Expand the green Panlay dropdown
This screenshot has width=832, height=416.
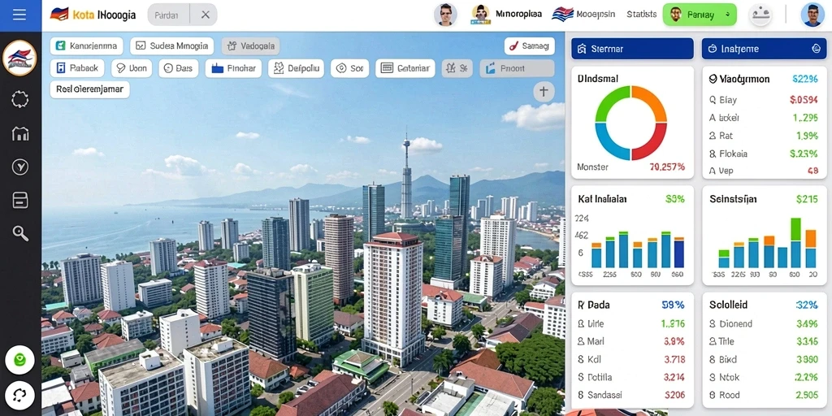(x=700, y=15)
